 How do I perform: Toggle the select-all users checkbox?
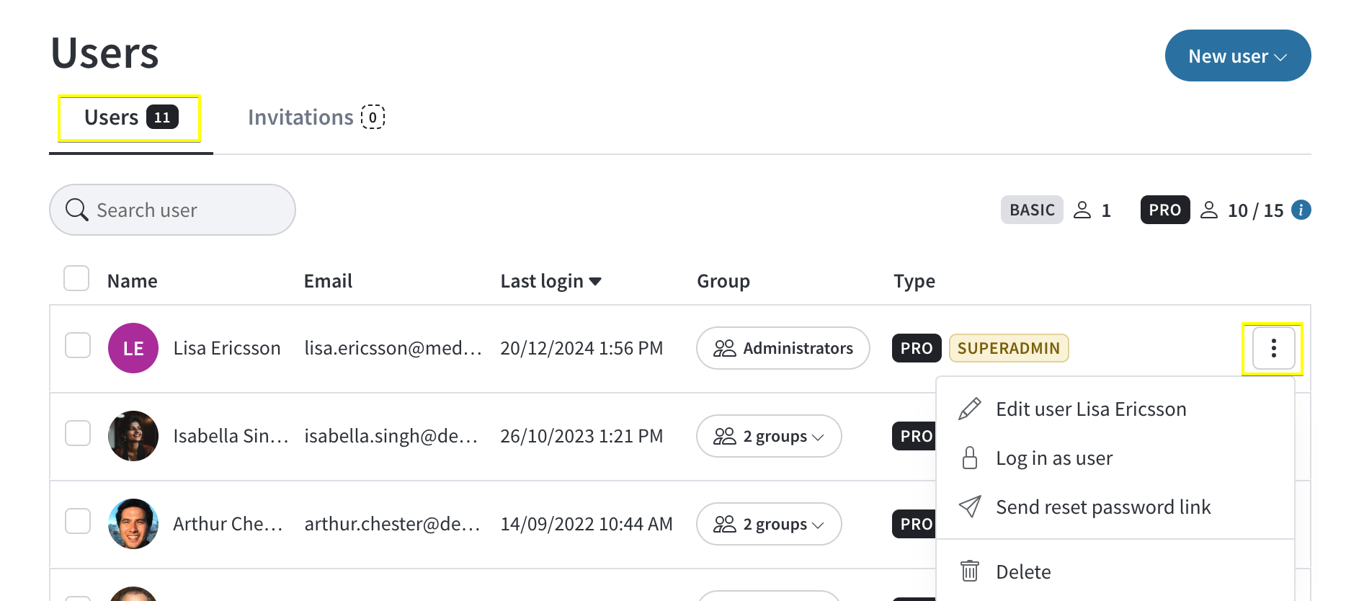coord(76,278)
